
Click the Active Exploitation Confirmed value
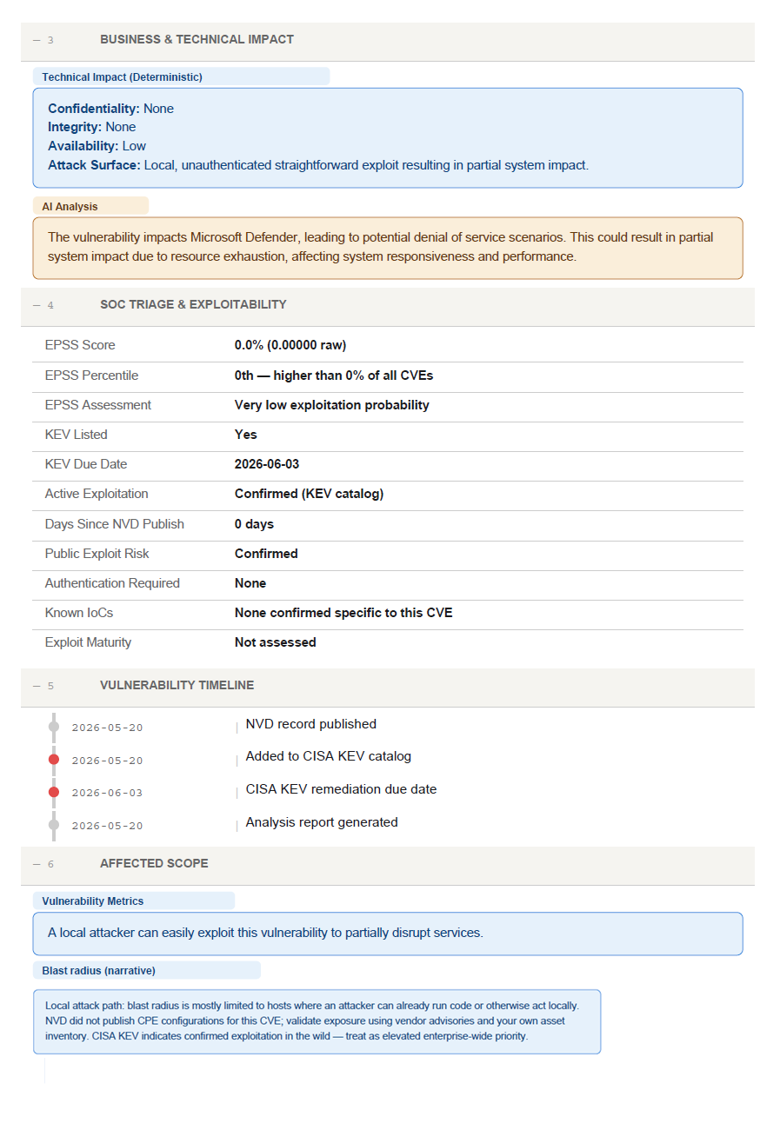coord(309,494)
